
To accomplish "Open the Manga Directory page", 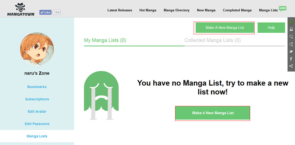I will [176, 10].
